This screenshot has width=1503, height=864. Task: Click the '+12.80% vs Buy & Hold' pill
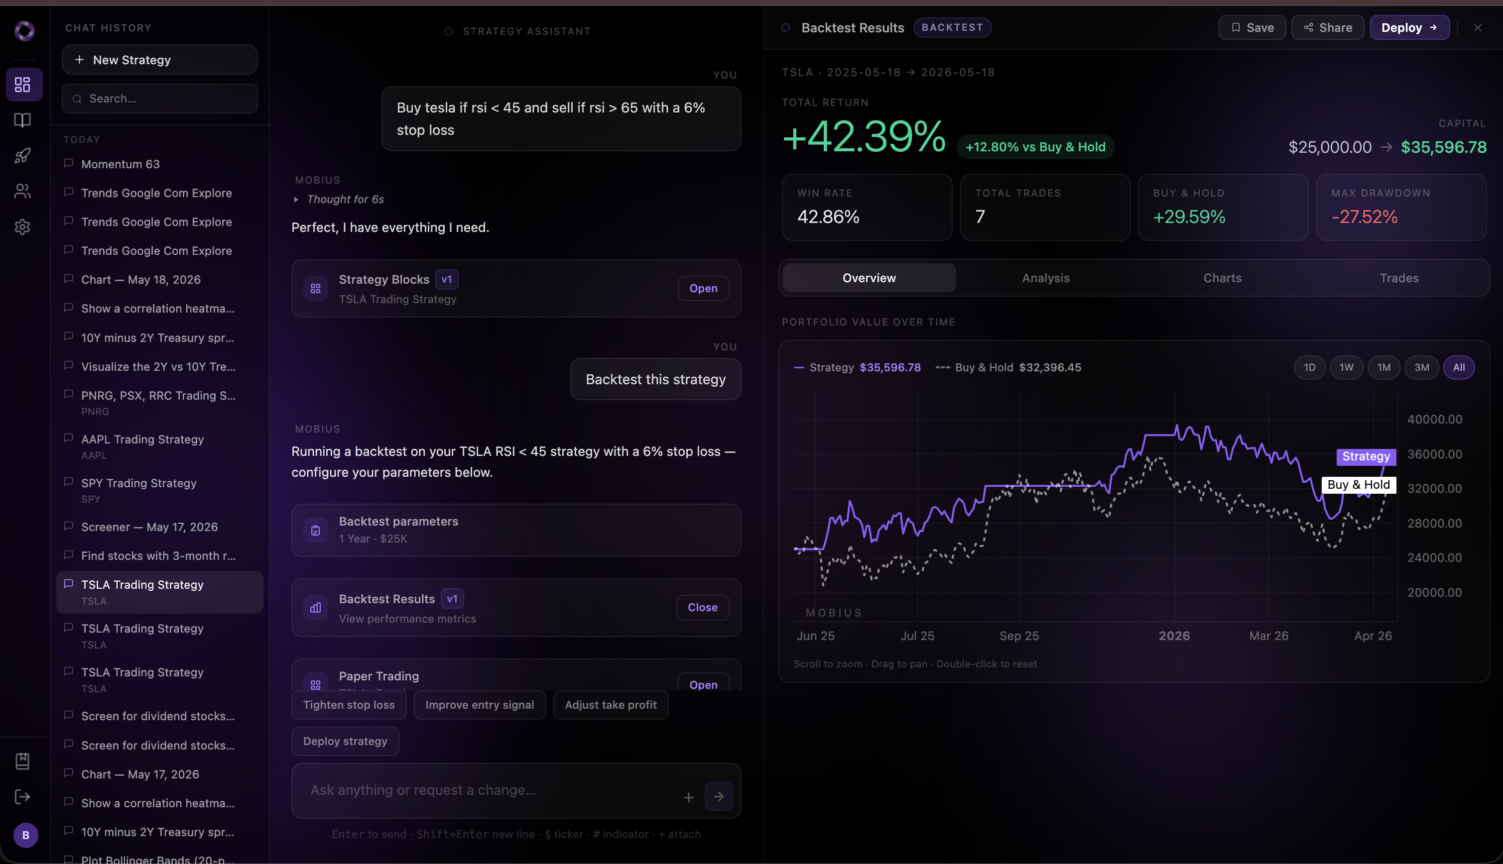click(1035, 146)
